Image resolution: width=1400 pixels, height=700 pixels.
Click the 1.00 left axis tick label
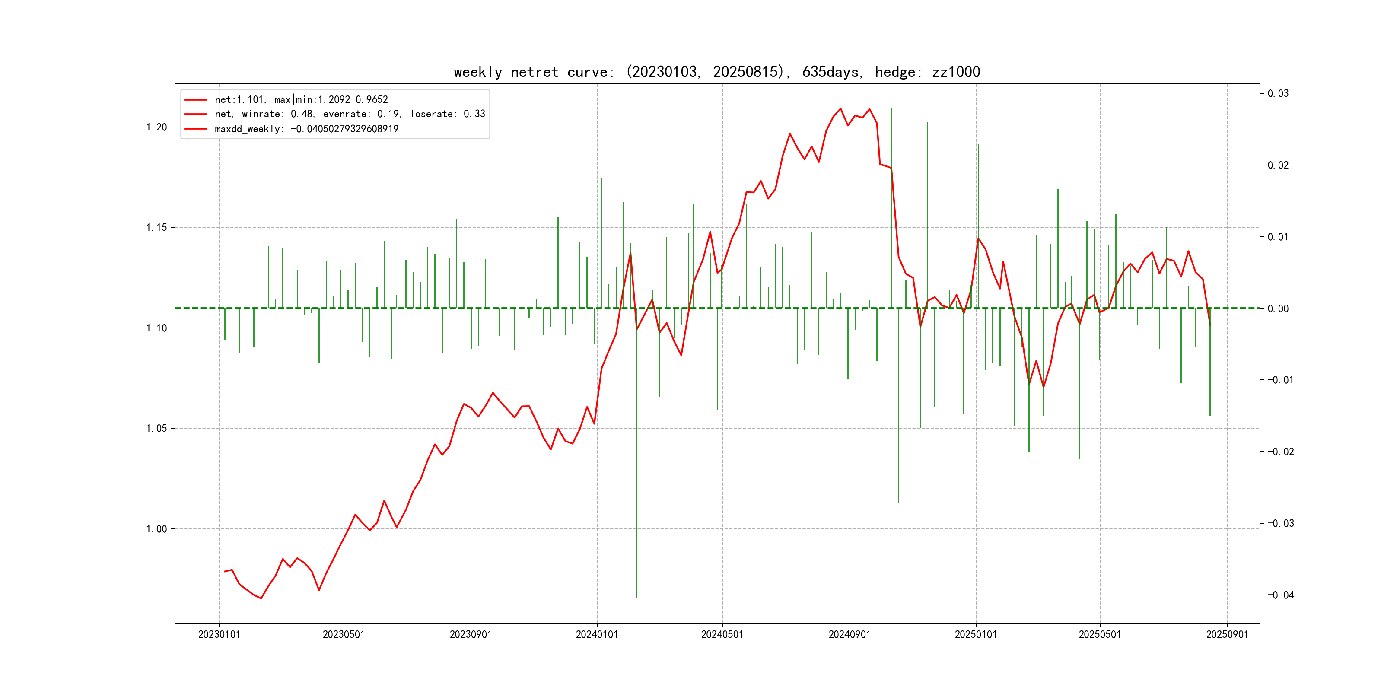click(x=156, y=529)
